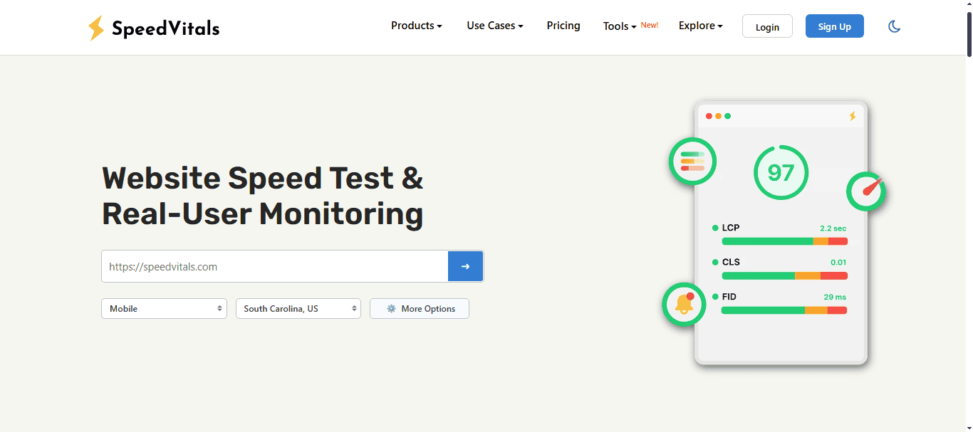Click the speedometer gauge icon in illustration
This screenshot has height=432, width=973.
click(x=866, y=191)
